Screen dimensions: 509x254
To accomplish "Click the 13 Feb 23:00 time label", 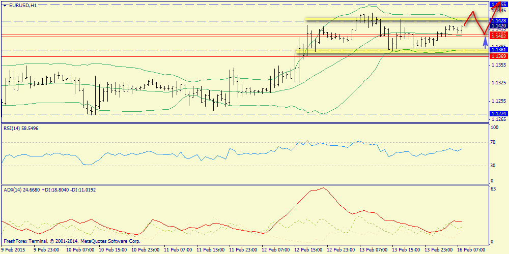I will 438,250.
